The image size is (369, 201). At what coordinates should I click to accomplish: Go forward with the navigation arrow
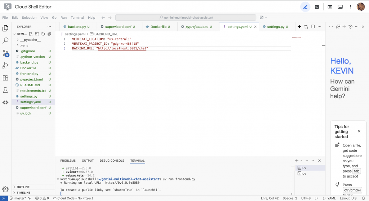coord(110,17)
